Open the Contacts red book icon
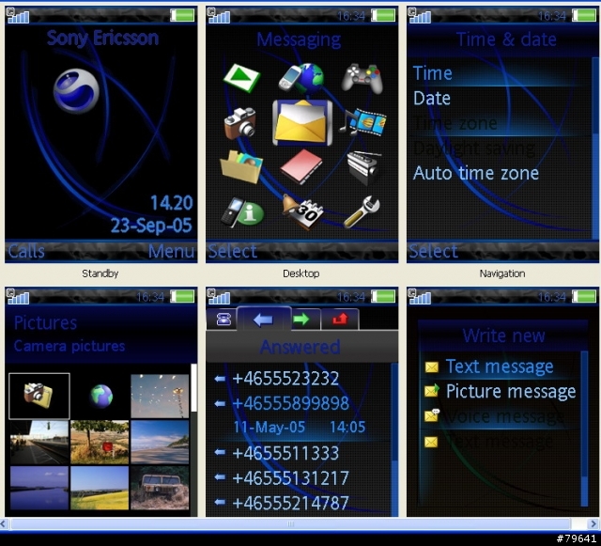Screen dimensions: 601x546 [301, 166]
